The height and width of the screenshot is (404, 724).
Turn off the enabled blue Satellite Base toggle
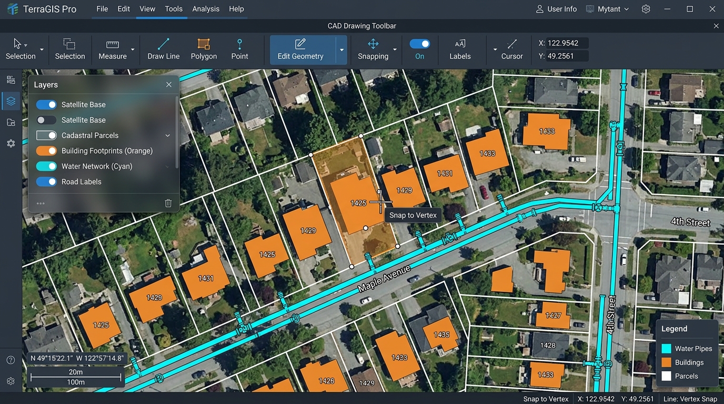(46, 105)
